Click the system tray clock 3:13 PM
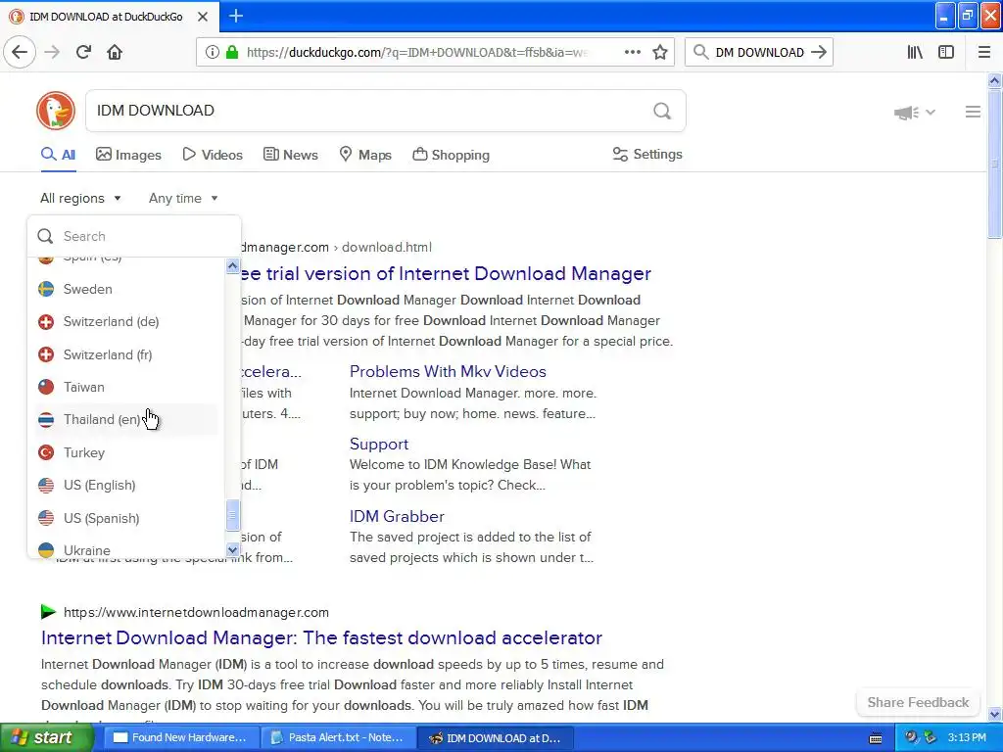This screenshot has width=1003, height=752. [967, 738]
